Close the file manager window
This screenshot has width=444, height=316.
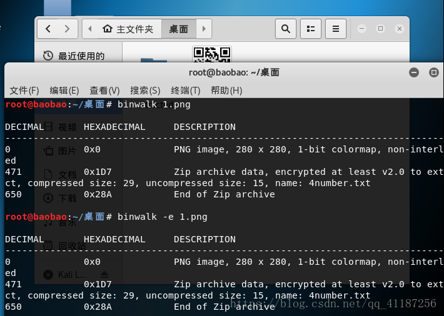click(400, 29)
